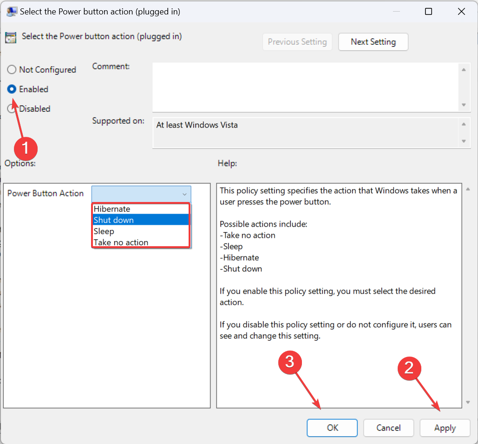Expand the Power Button Action dropdown
The image size is (478, 444).
click(141, 194)
